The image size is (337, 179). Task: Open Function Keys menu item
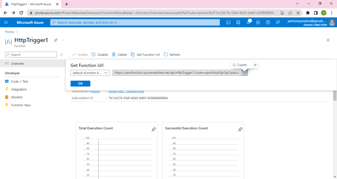pos(21,105)
